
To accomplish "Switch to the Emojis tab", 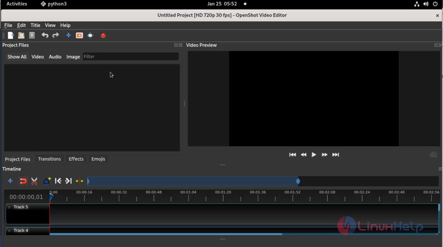I will (x=98, y=159).
